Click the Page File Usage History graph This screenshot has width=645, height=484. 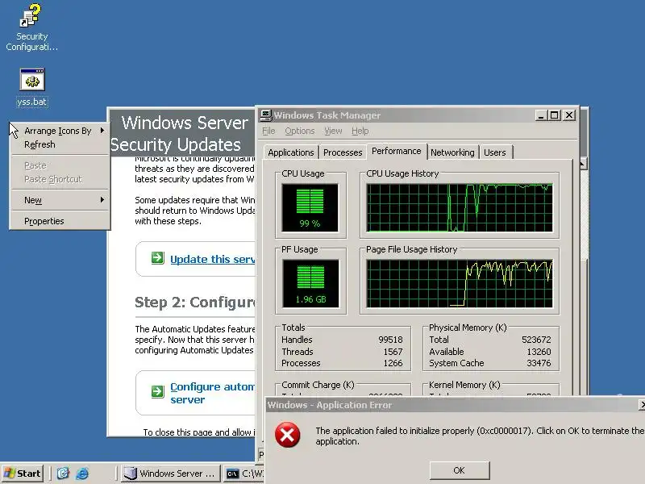click(460, 284)
